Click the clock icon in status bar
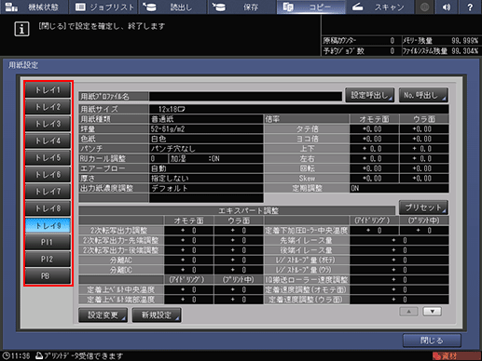The height and width of the screenshot is (361, 482). coord(7,355)
